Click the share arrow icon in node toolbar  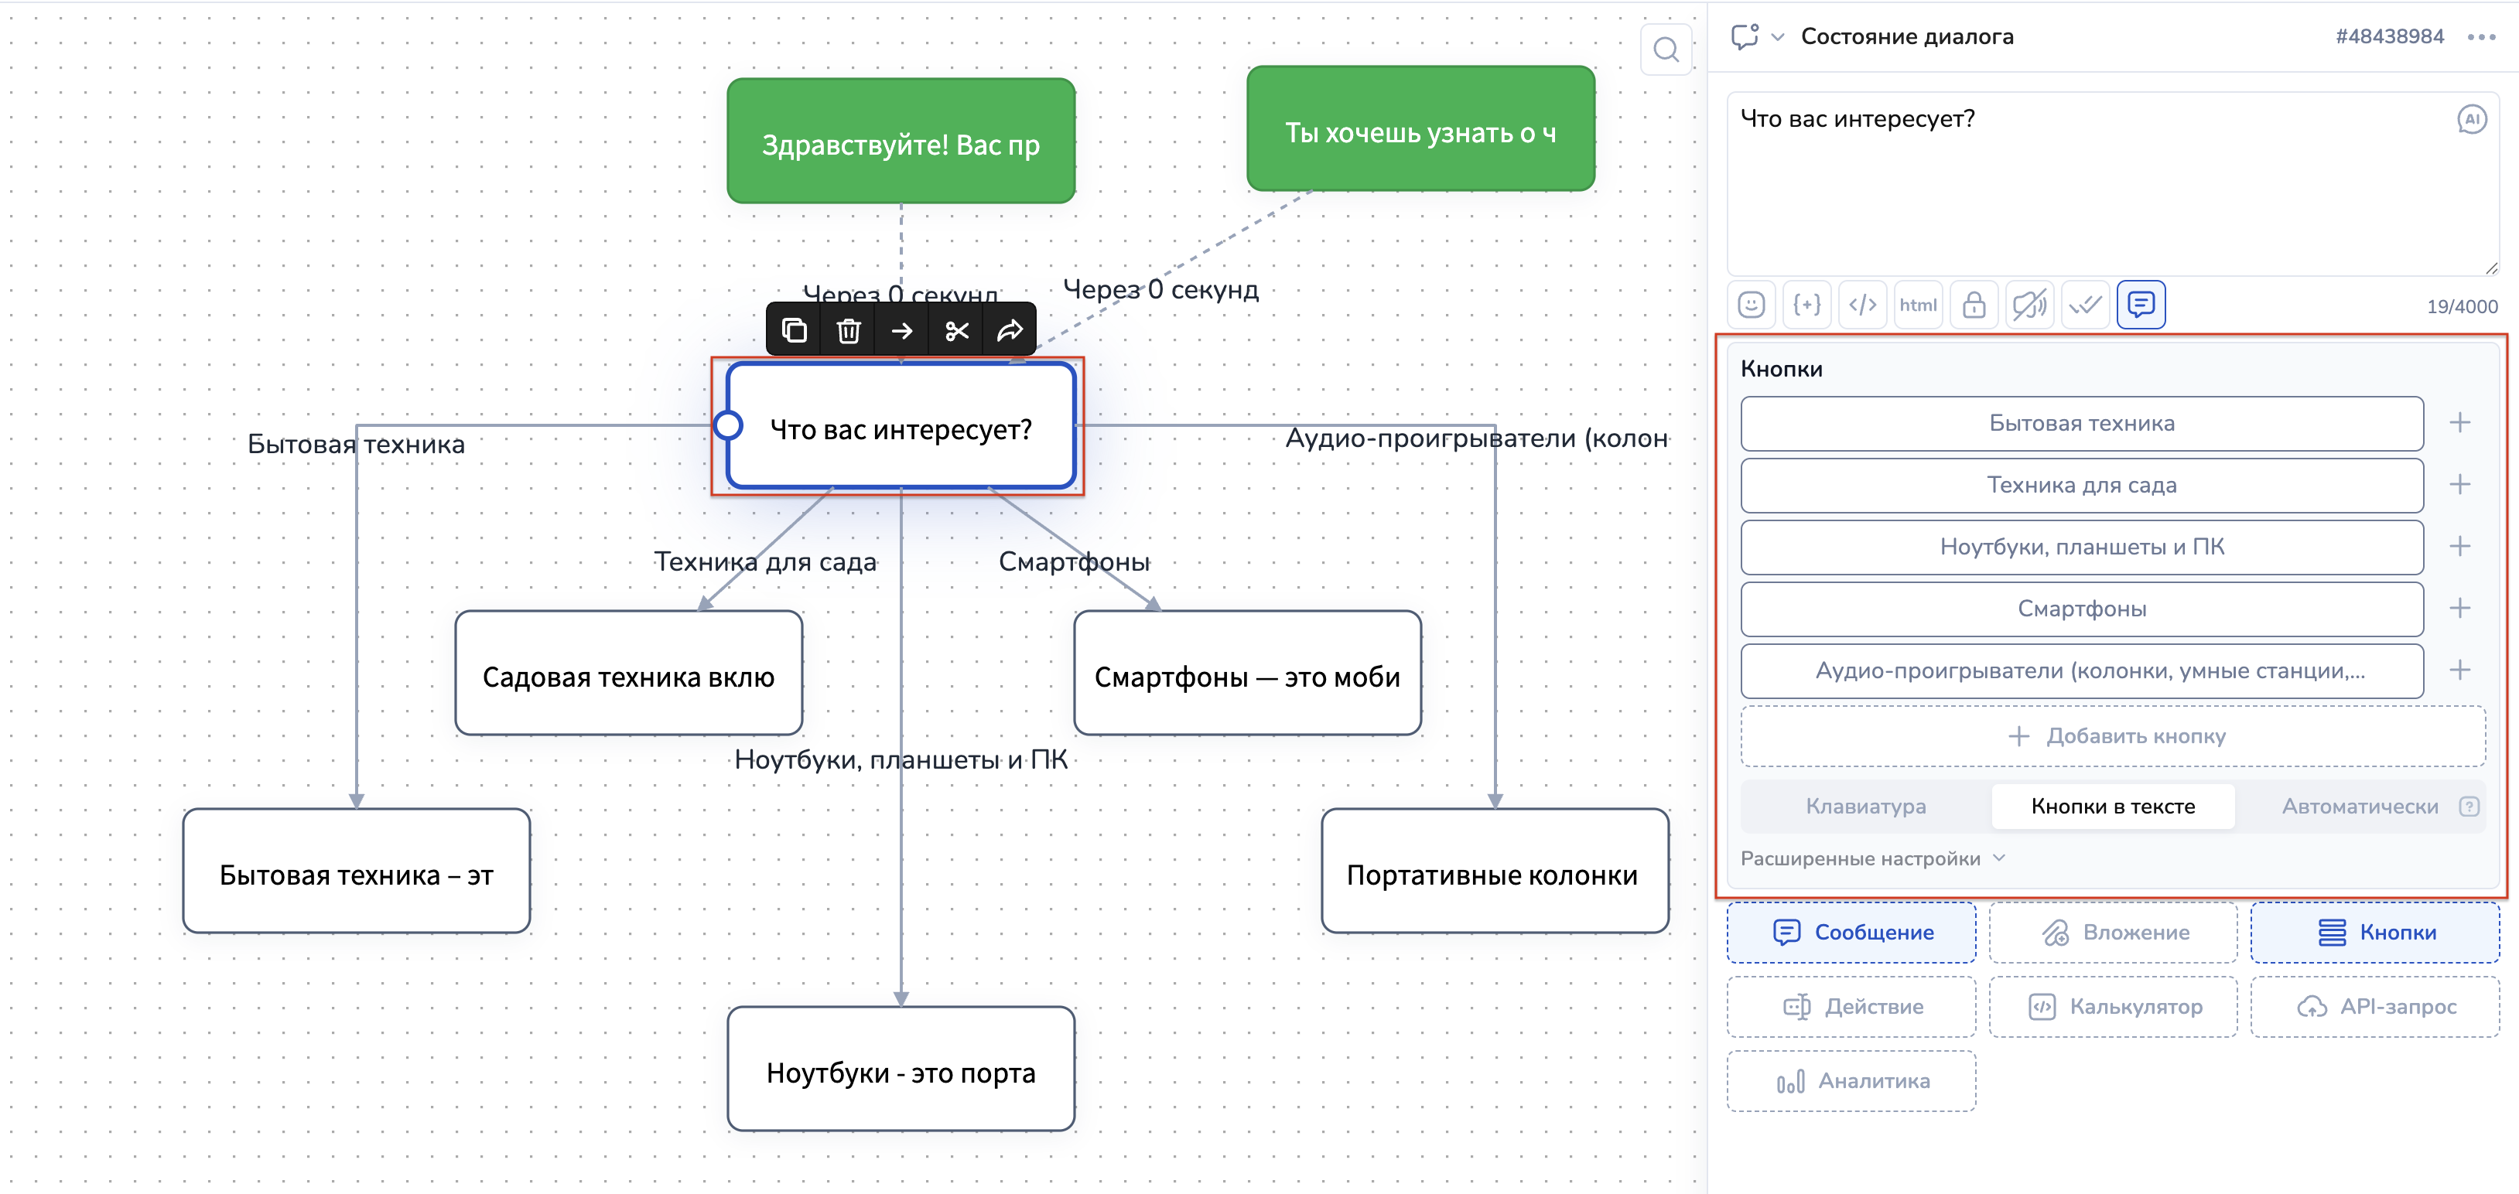click(1009, 331)
